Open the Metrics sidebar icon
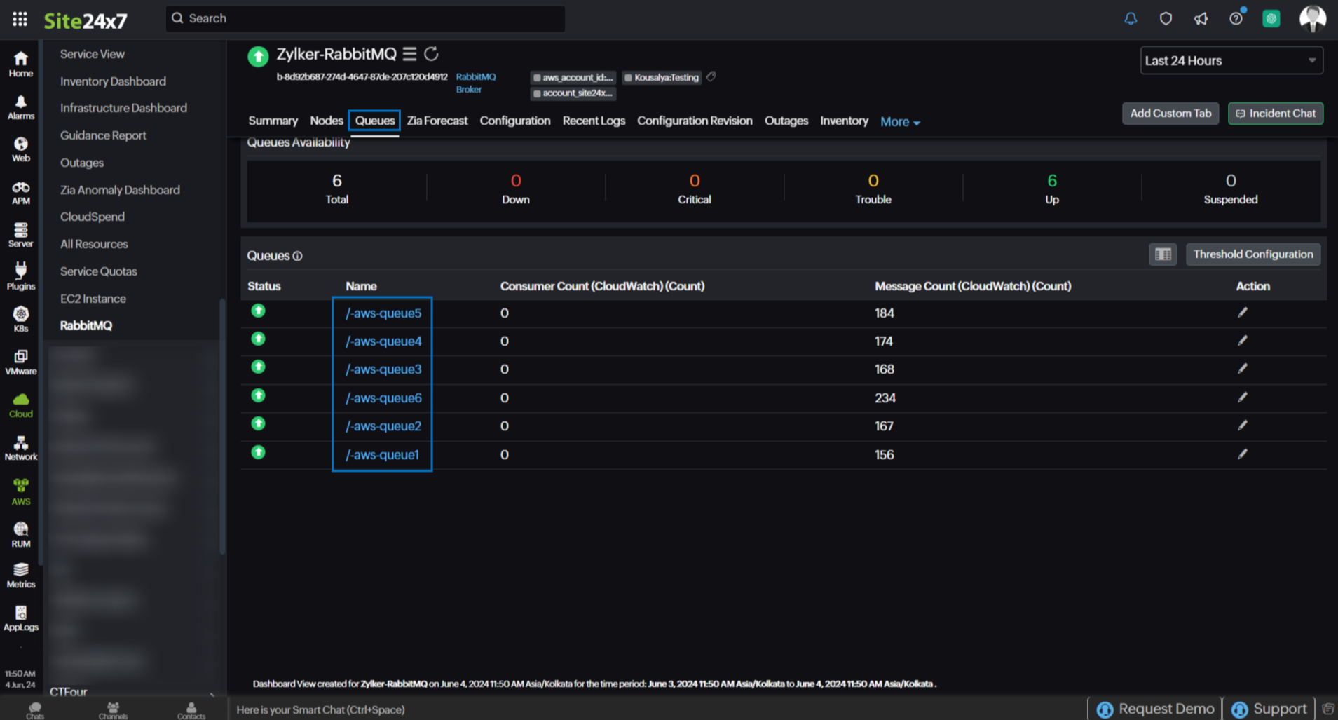 (20, 575)
